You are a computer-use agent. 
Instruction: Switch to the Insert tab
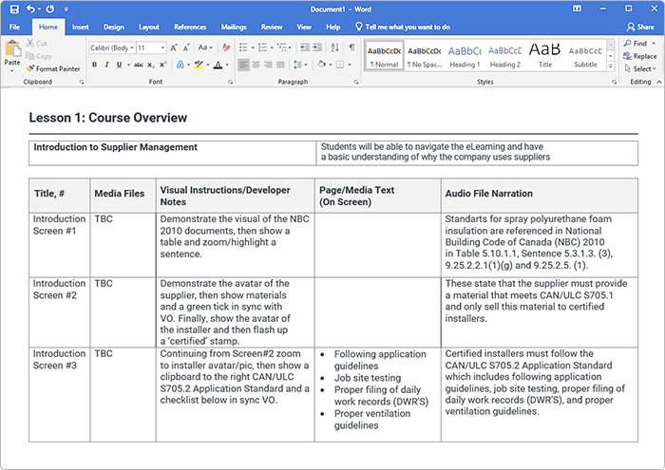pyautogui.click(x=81, y=28)
